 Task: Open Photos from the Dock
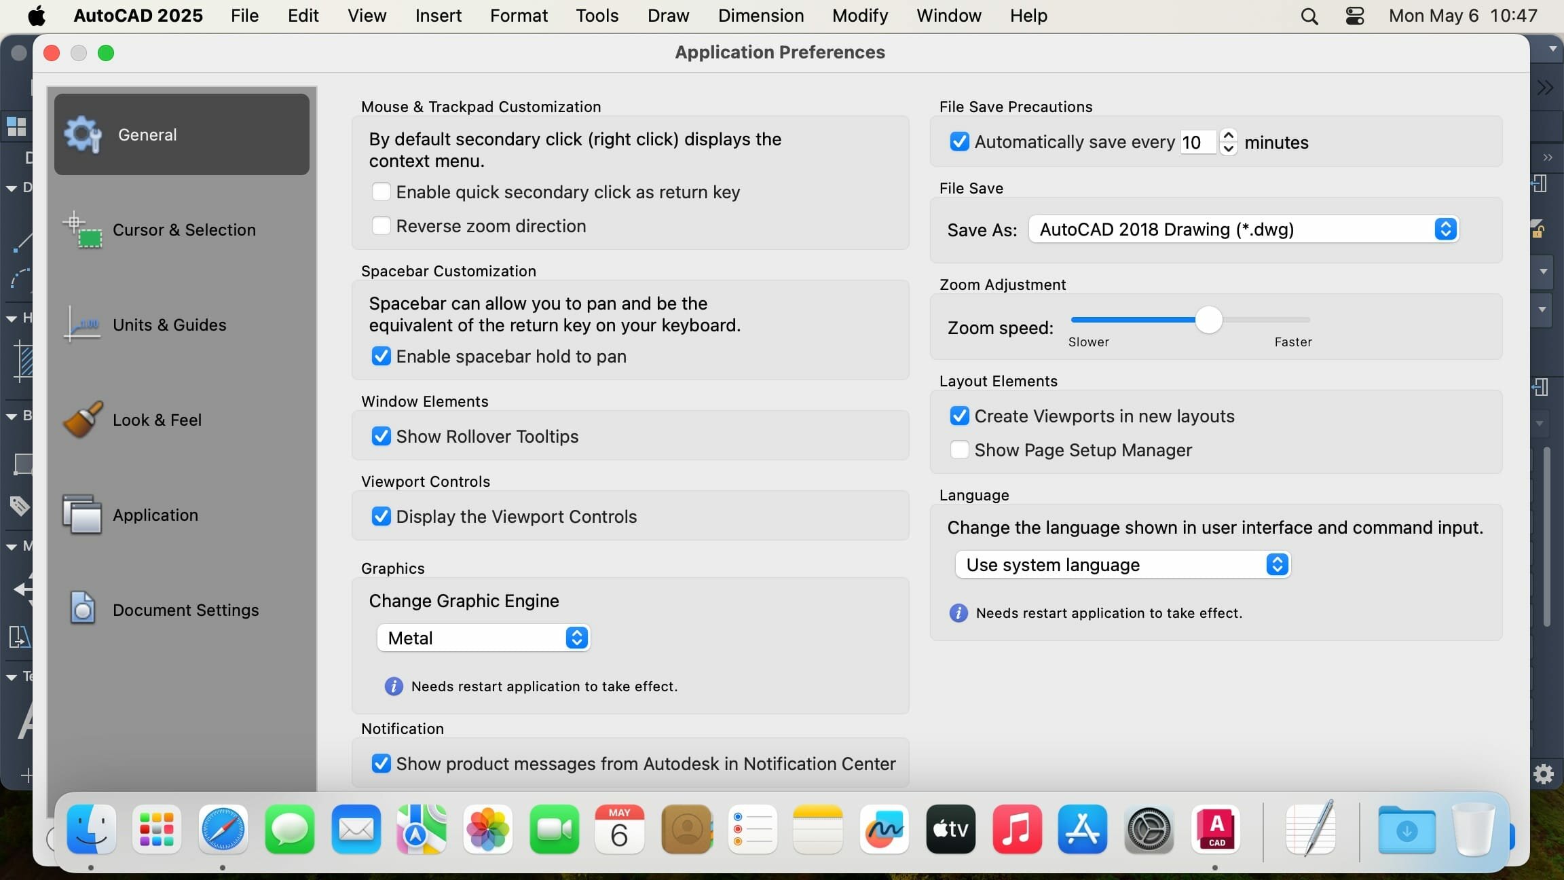[x=487, y=829]
